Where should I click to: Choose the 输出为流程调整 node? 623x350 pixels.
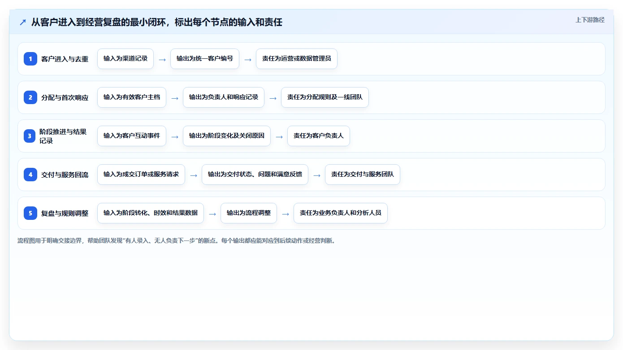pos(249,213)
